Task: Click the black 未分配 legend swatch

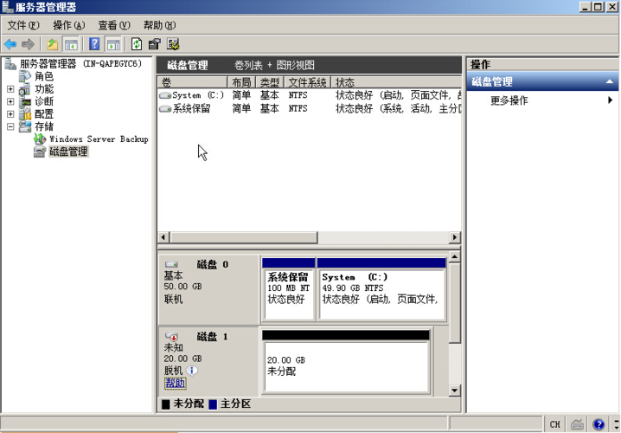Action: (x=166, y=404)
